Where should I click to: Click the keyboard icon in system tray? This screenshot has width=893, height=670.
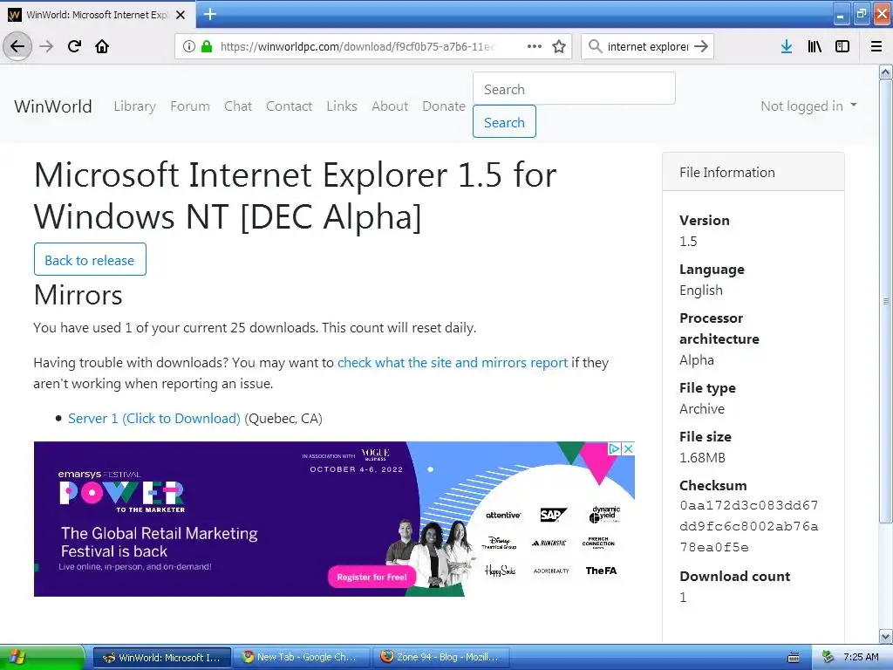tap(794, 658)
